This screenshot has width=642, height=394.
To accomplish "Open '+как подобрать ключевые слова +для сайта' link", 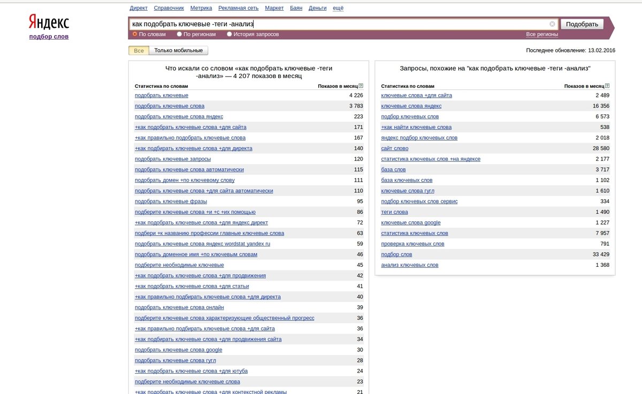I will [x=190, y=127].
